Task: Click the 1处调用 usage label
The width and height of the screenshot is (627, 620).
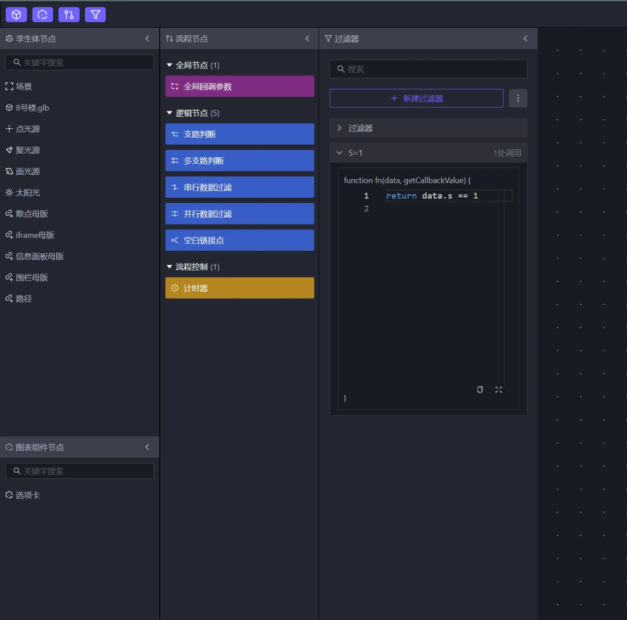Action: tap(507, 153)
